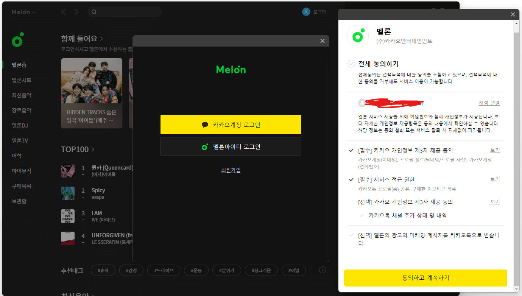
Task: Select the #분위기 tag
Action: pyautogui.click(x=227, y=270)
